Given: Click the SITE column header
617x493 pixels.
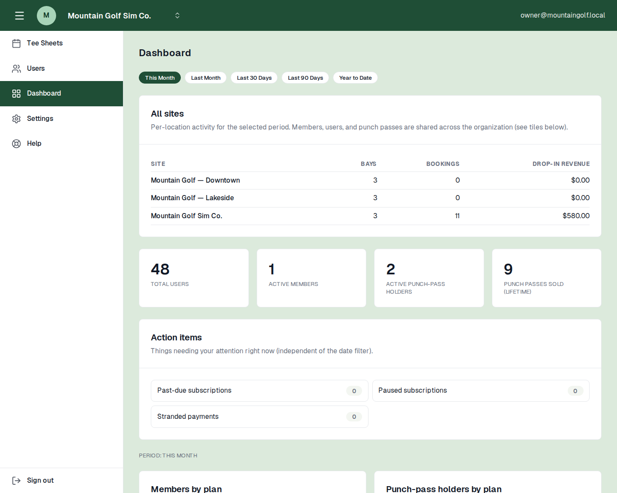Looking at the screenshot, I should tap(158, 164).
